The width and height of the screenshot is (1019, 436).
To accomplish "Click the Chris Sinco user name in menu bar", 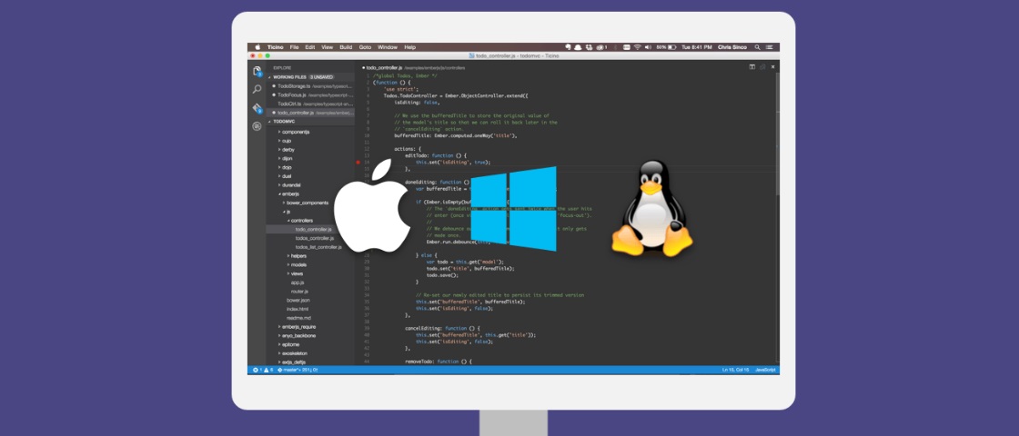I will click(x=732, y=47).
